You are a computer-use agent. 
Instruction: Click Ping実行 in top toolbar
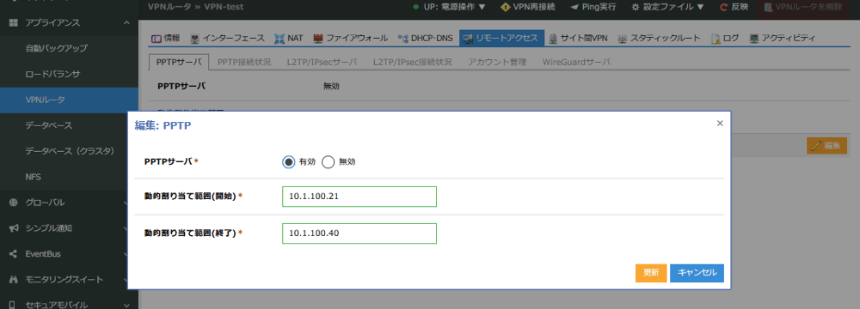pyautogui.click(x=593, y=7)
